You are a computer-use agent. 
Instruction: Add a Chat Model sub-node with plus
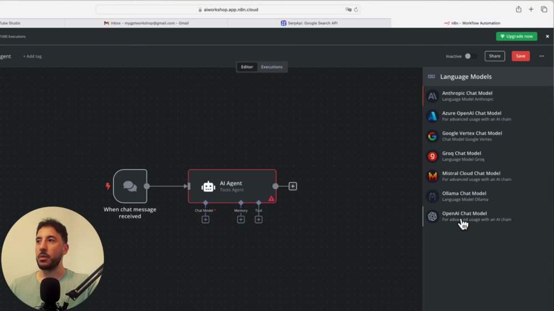click(x=206, y=220)
